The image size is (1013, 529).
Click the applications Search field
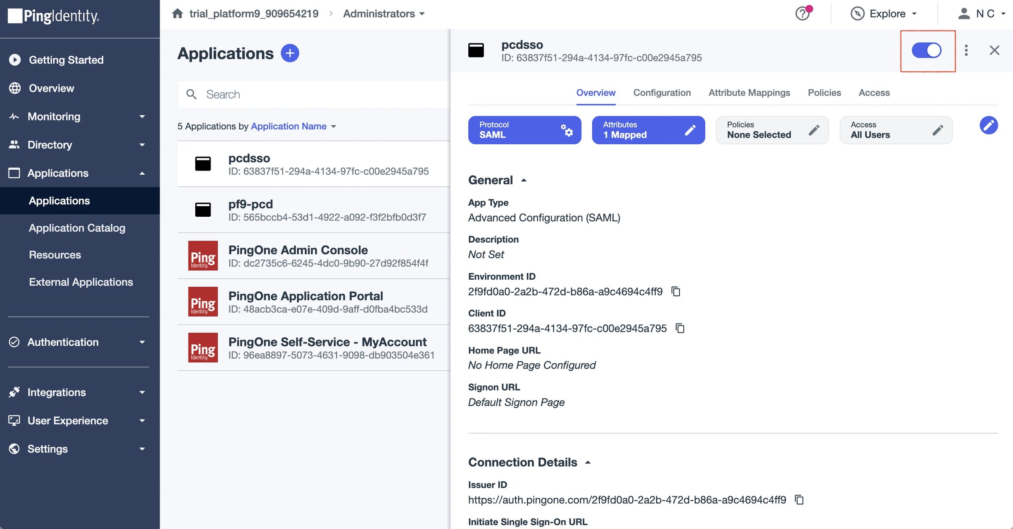[313, 95]
